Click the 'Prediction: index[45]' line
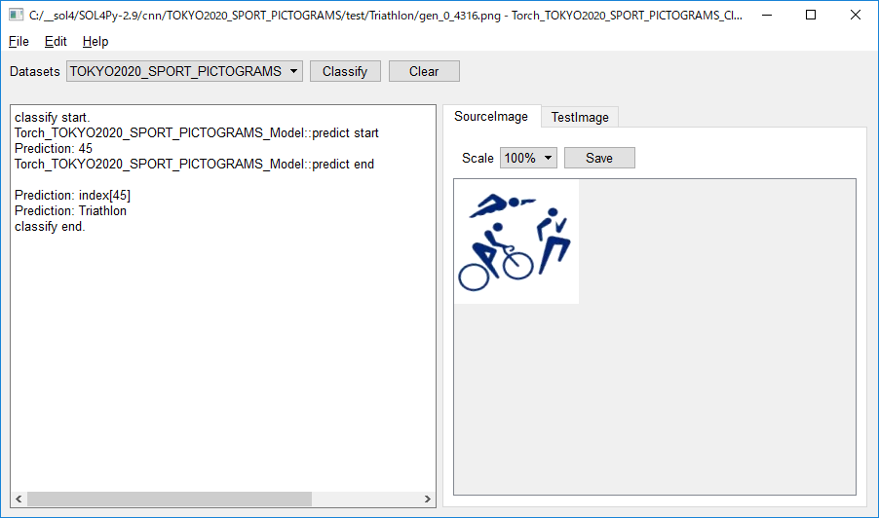The image size is (879, 518). coord(72,195)
